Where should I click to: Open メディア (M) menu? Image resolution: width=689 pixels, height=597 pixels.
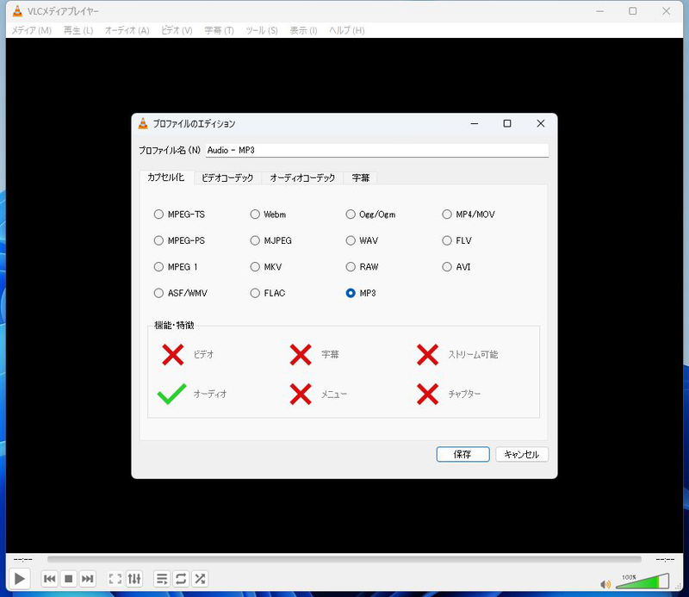(x=31, y=30)
